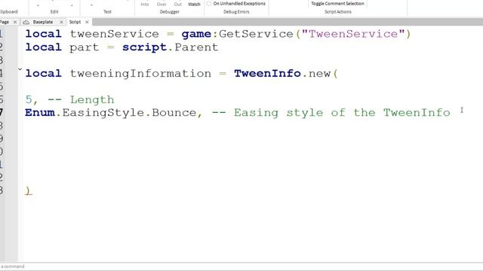Click the closing parenthesis on last line
This screenshot has width=483, height=271.
point(28,190)
